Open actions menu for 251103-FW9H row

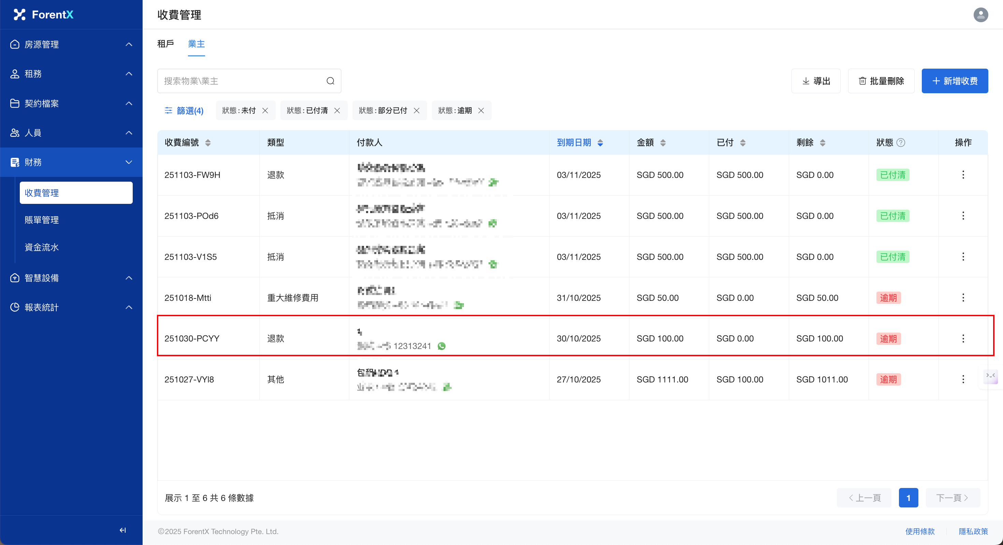point(963,174)
